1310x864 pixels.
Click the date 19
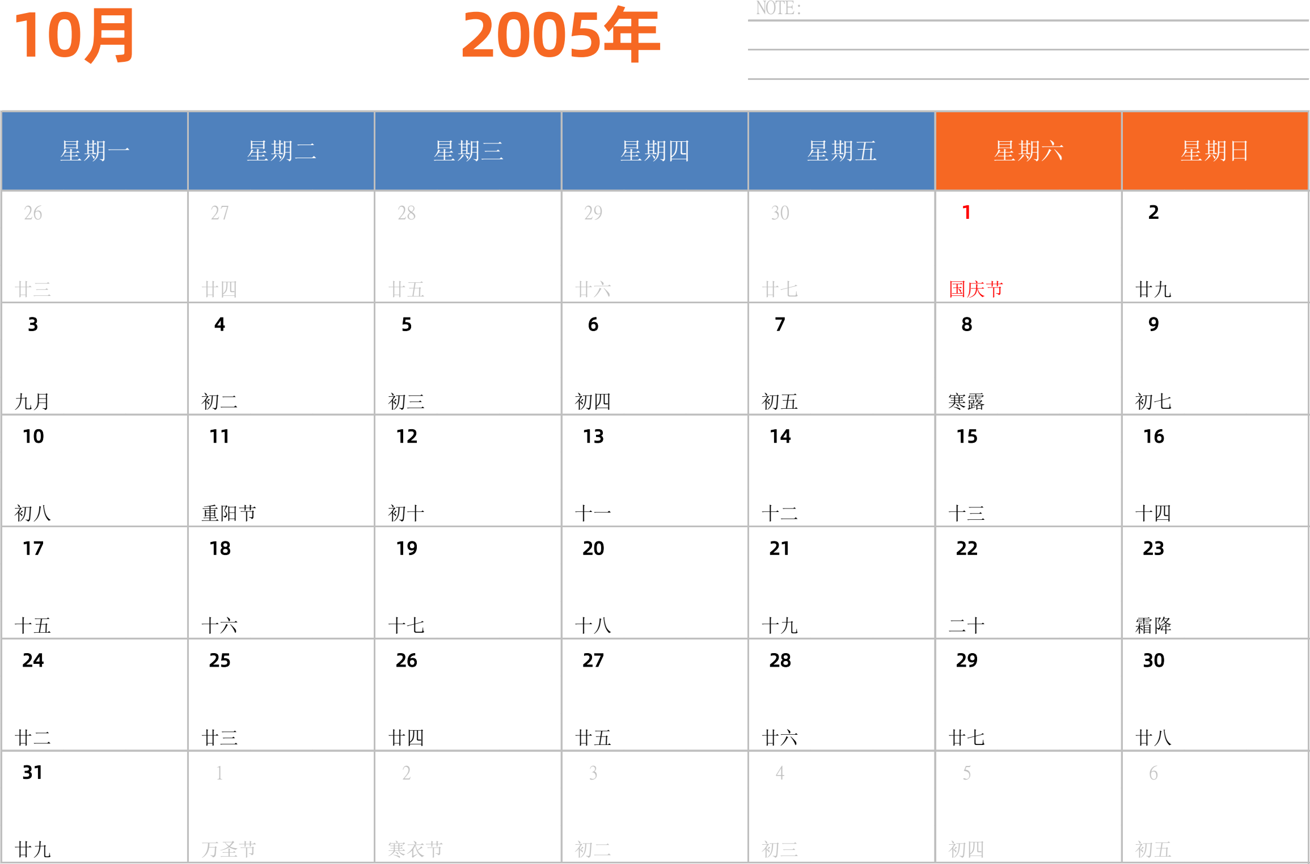point(407,548)
